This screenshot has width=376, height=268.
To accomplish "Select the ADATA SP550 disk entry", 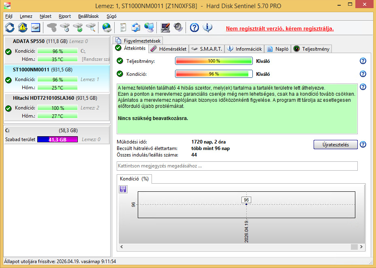I will 57,50.
